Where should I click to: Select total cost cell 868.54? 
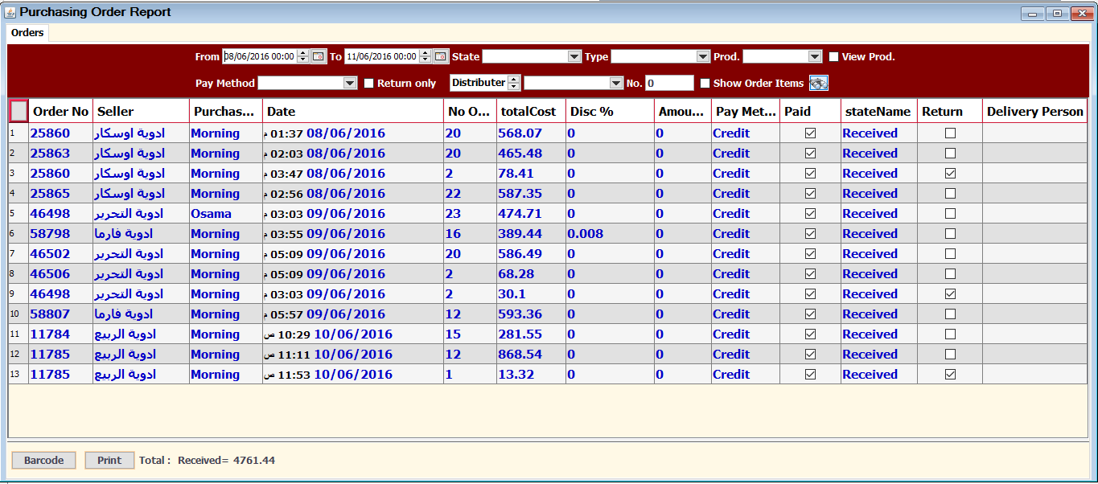[x=531, y=355]
